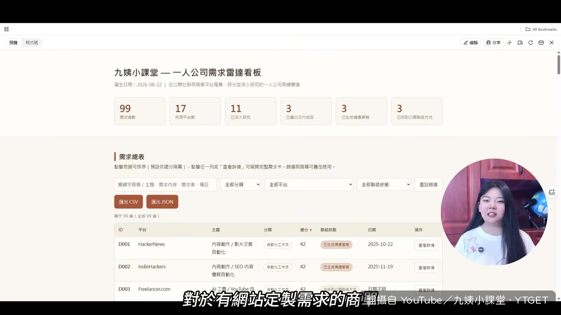Click the 關鍵字搜尋 keyword search field

[166, 185]
